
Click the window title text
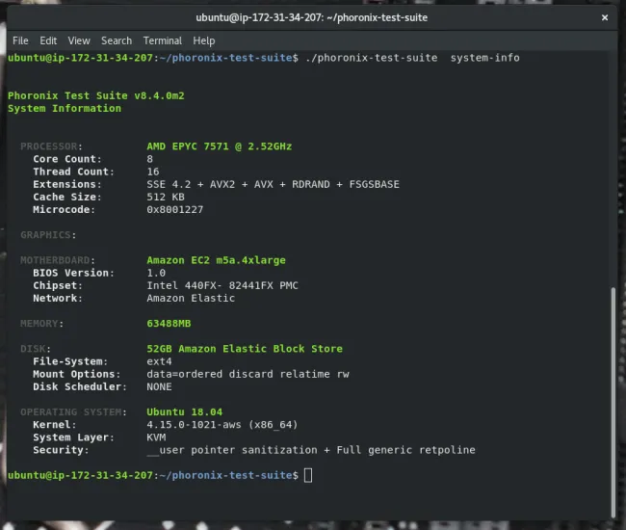coord(312,17)
